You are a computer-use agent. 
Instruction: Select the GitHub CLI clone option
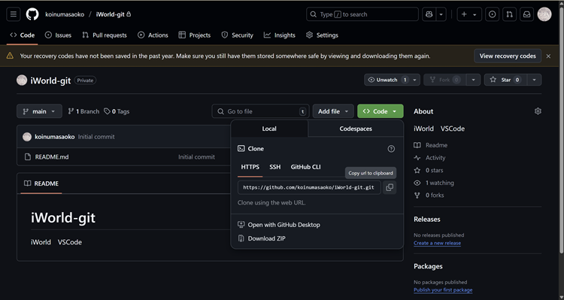coord(306,167)
